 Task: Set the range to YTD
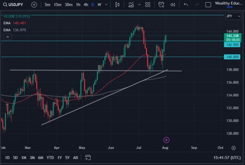tap(50, 158)
